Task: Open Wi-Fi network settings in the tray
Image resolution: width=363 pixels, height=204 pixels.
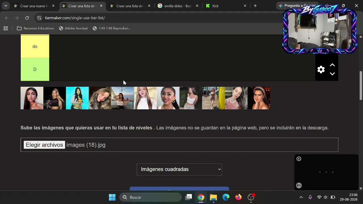Action: click(x=319, y=197)
